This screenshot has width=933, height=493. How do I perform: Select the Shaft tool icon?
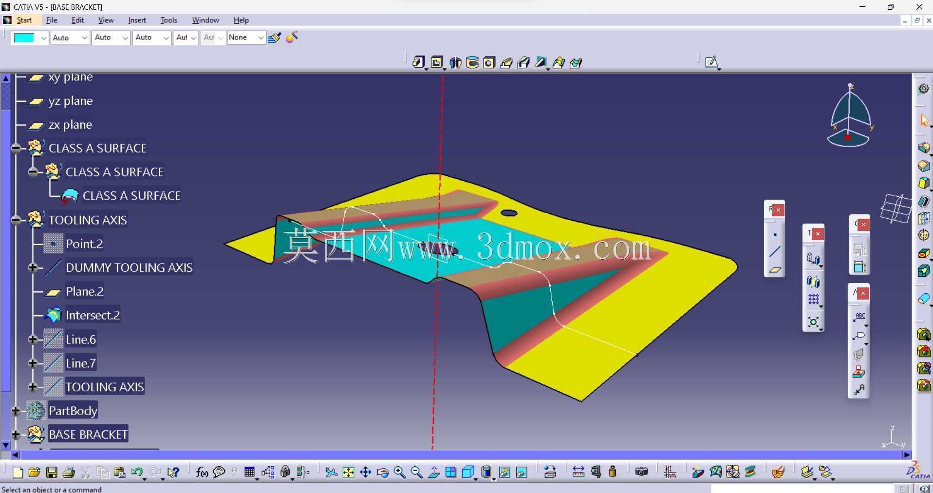[455, 63]
